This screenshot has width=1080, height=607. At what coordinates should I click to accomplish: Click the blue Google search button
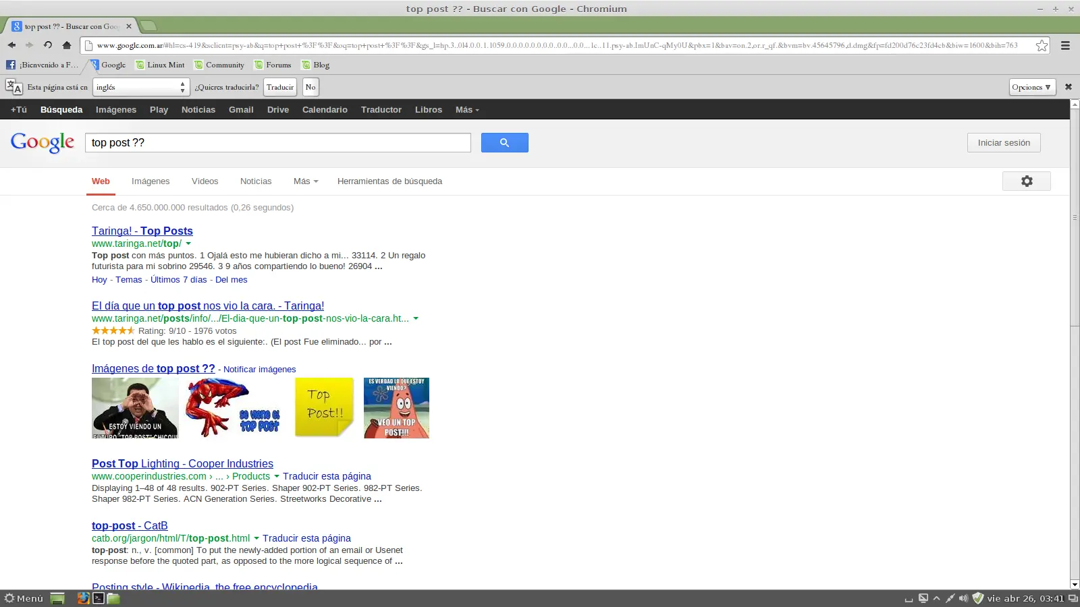(x=505, y=142)
